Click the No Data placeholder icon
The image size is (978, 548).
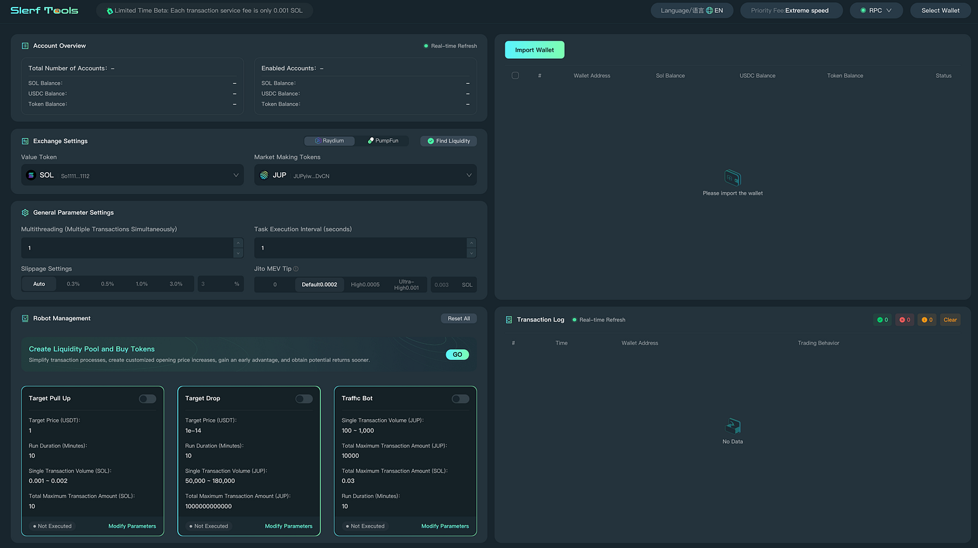[x=733, y=427]
